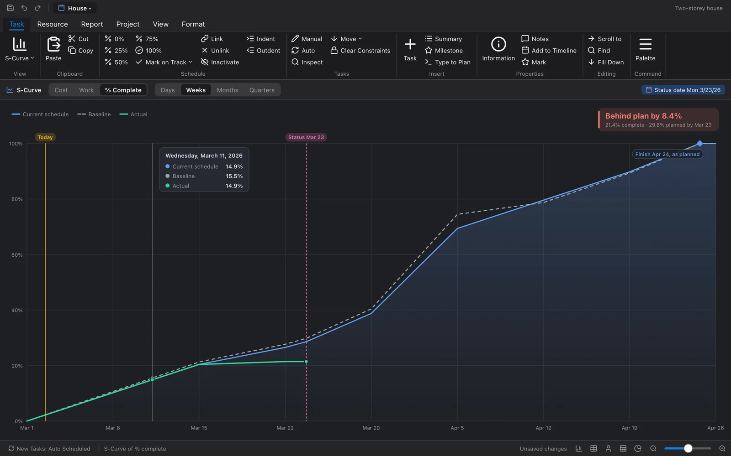Image resolution: width=731 pixels, height=456 pixels.
Task: Open the Format ribbon tab
Action: point(193,24)
